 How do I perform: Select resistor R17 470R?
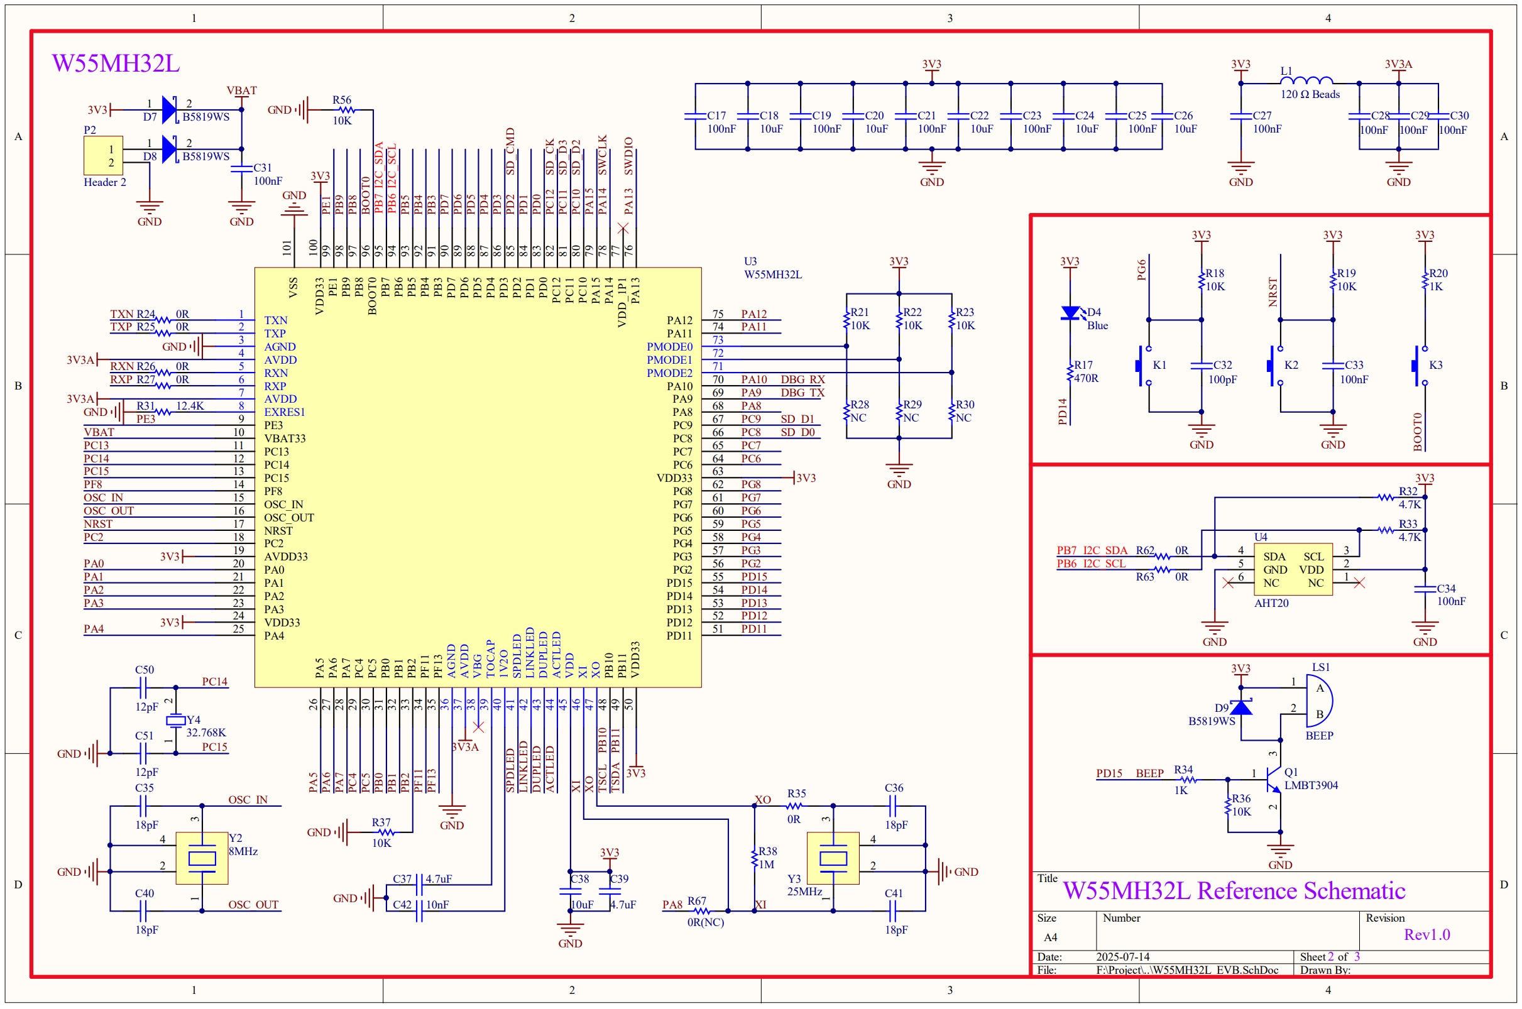(1070, 373)
